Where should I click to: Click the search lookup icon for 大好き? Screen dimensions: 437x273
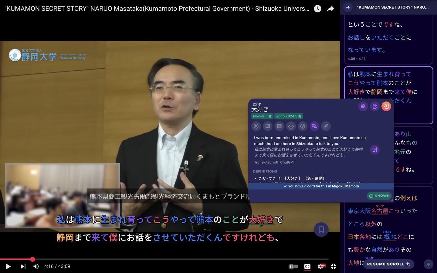point(363,106)
